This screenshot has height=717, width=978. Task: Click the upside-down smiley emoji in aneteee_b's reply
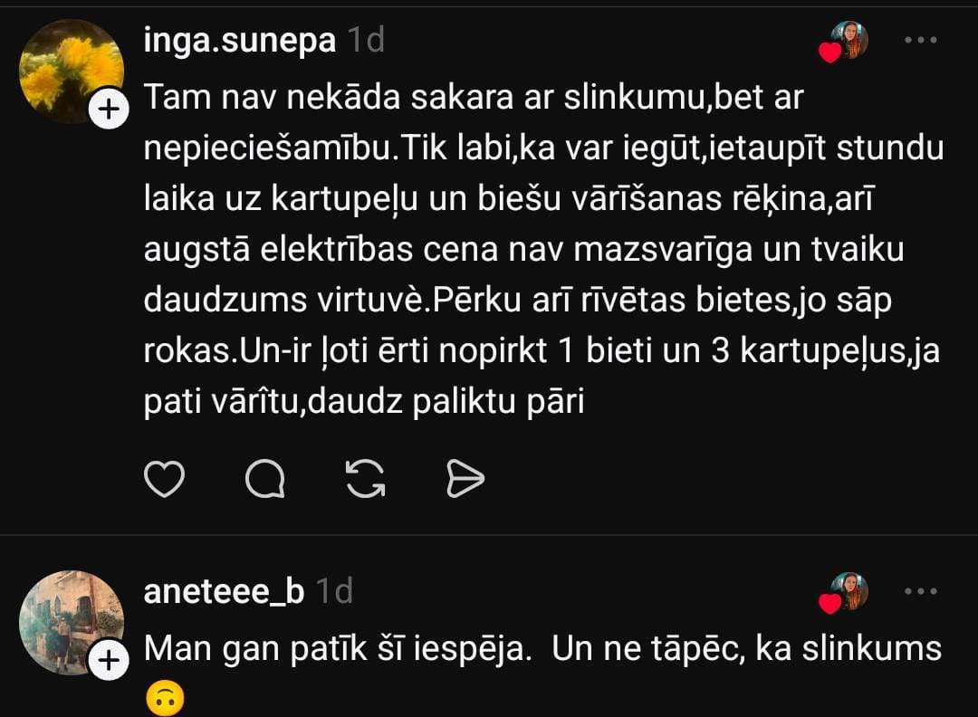pos(164,699)
